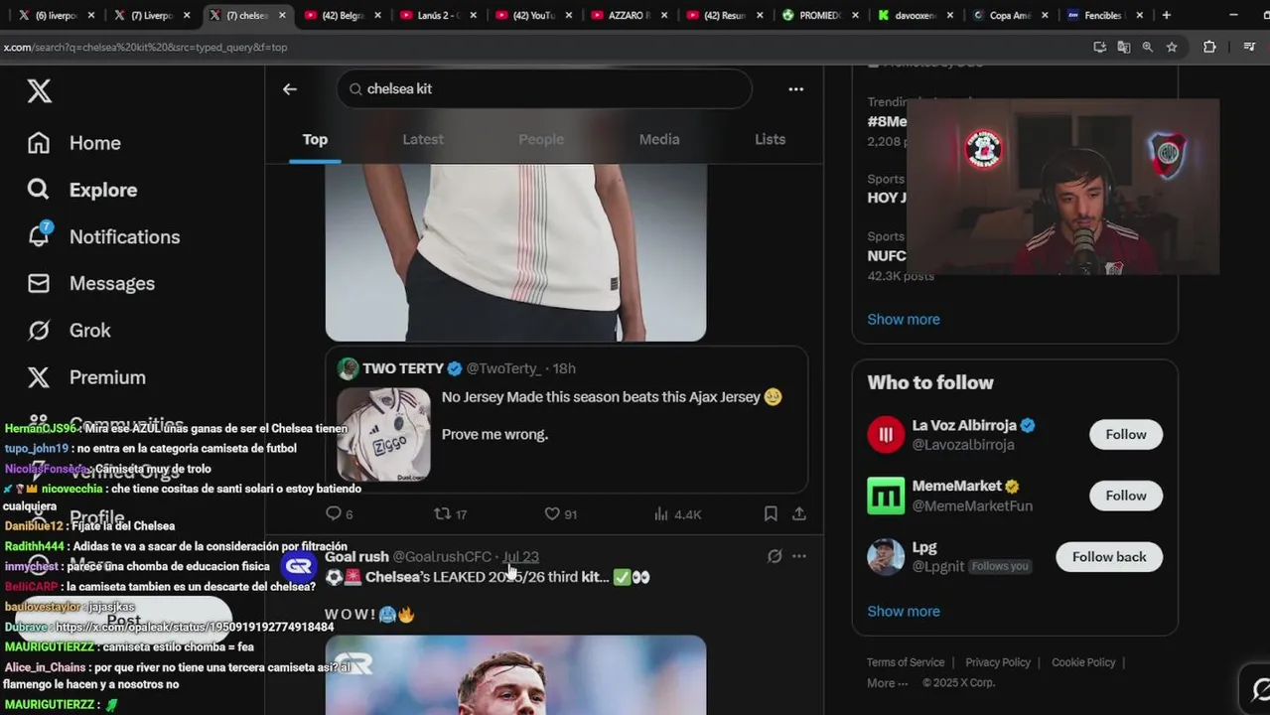The width and height of the screenshot is (1270, 715).
Task: Bookmark this page with the star
Action: click(1172, 47)
